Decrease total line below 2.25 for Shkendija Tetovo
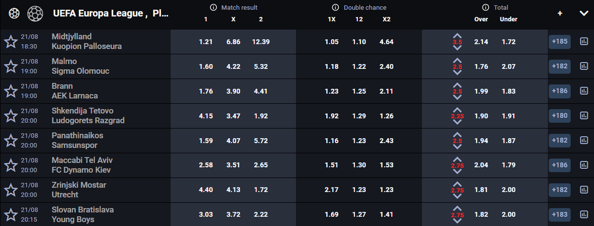This screenshot has height=226, width=594. [457, 122]
